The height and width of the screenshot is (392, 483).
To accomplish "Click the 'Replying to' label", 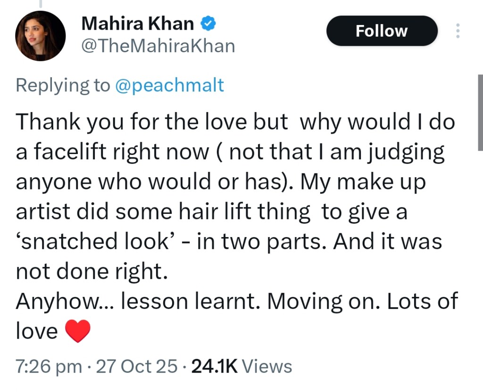I will (x=62, y=85).
